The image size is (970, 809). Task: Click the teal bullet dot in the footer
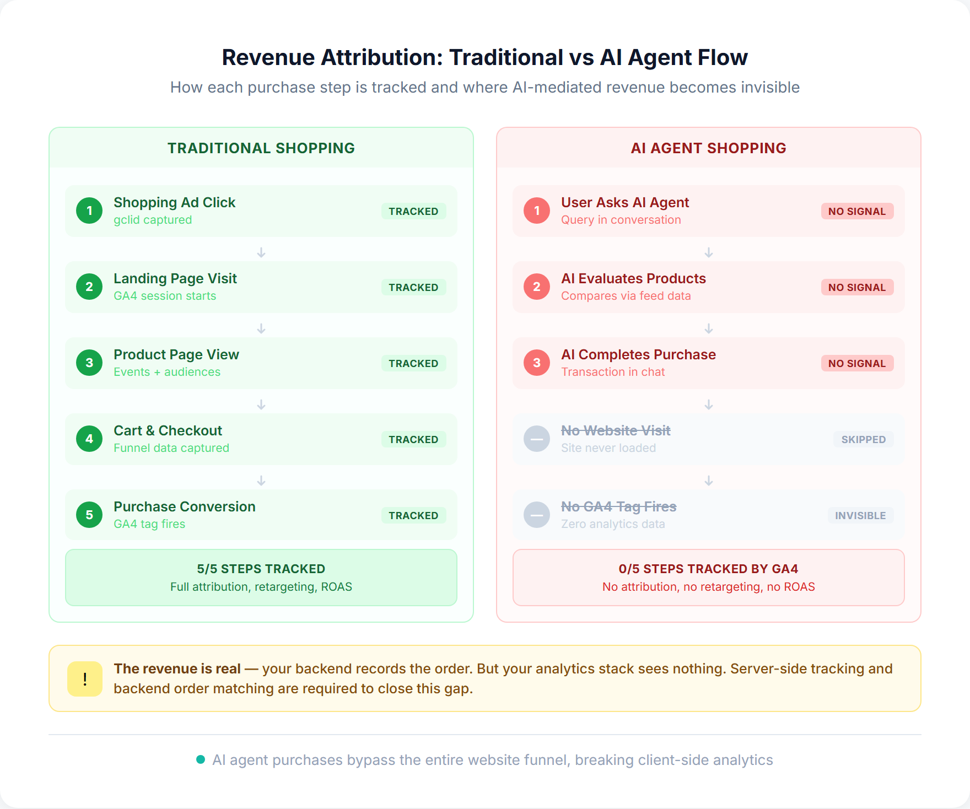coord(201,759)
